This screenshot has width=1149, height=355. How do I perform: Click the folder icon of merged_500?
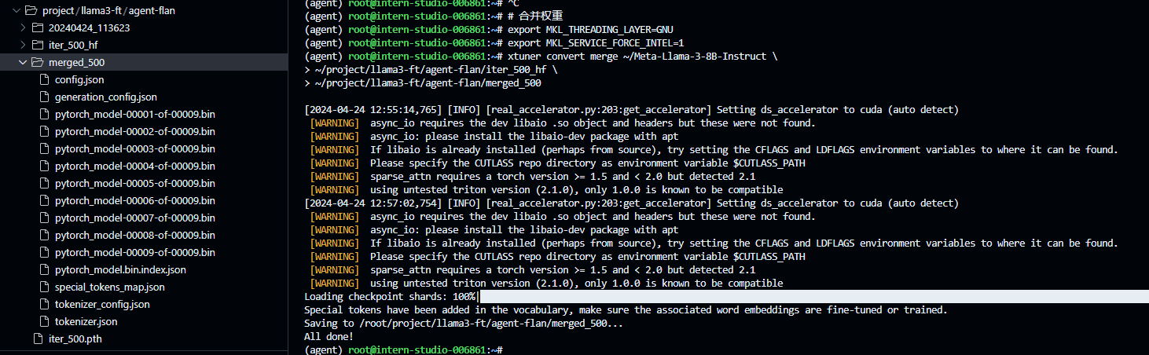(x=37, y=63)
